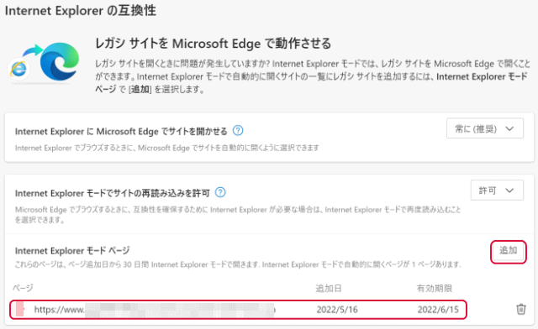This screenshot has width=538, height=329.
Task: Click the 有効期限 value 2022/6/15
Action: click(x=438, y=310)
